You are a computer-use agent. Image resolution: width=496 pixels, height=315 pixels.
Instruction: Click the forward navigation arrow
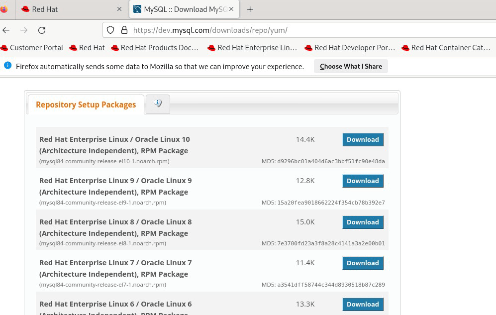coord(24,30)
